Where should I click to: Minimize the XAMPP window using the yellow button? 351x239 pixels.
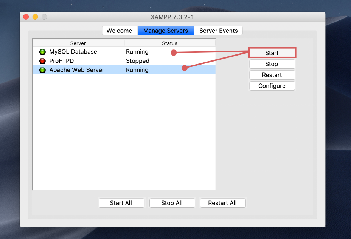(x=35, y=17)
